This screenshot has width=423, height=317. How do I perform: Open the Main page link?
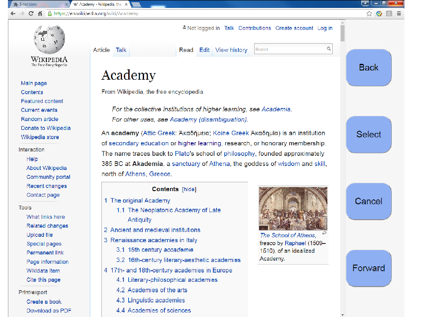tap(34, 83)
